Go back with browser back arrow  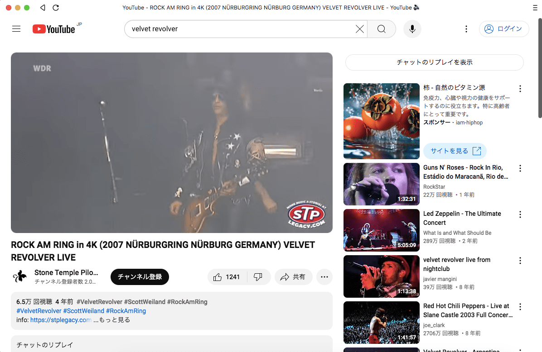[x=43, y=8]
